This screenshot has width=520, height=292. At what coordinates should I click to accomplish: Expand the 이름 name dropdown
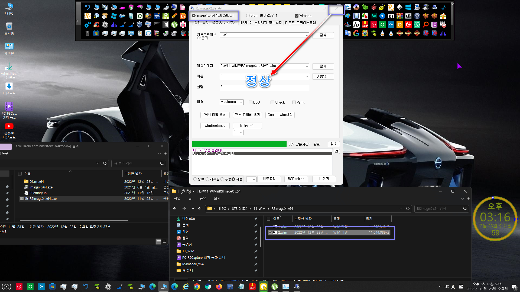pos(307,77)
